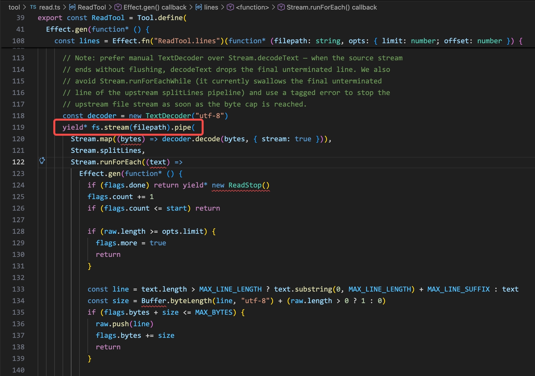Click the return keyword on line 138

coord(108,347)
